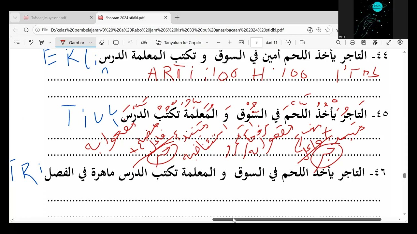Screen dimensions: 417x234
Task: Click the address bar zoom magnifier icon
Action: click(319, 30)
